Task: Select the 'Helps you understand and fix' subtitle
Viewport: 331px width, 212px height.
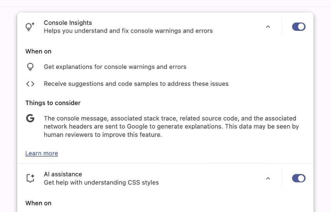Action: (128, 31)
